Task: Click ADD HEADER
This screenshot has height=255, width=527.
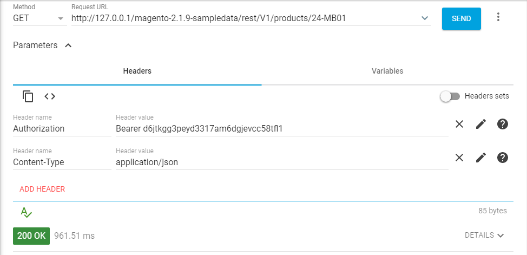Action: [42, 189]
